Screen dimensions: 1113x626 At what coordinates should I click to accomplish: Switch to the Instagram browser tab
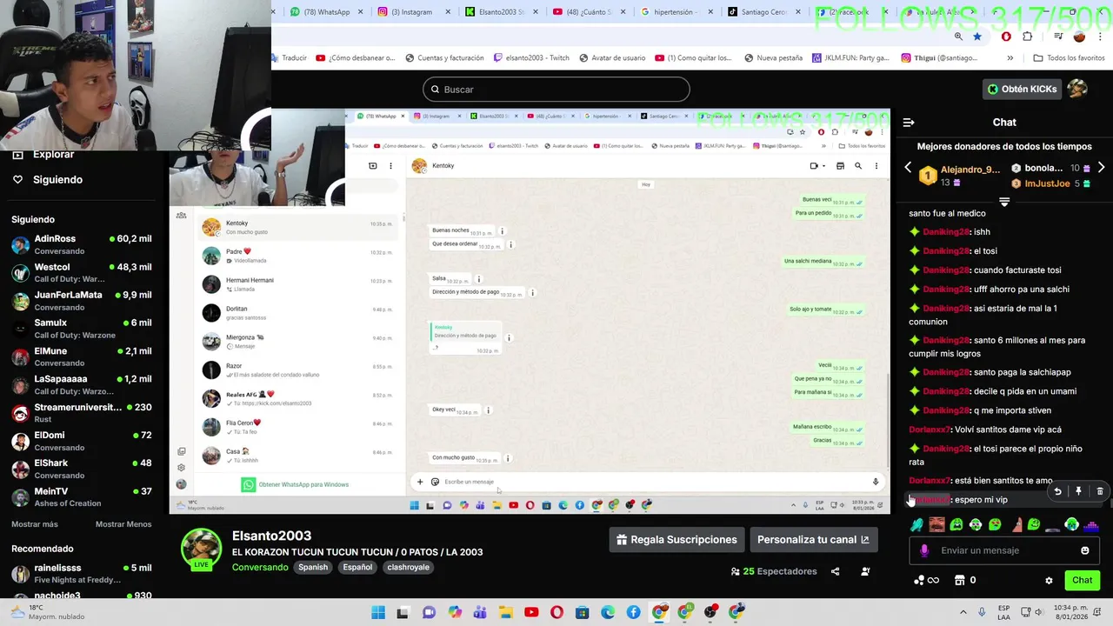coord(411,12)
